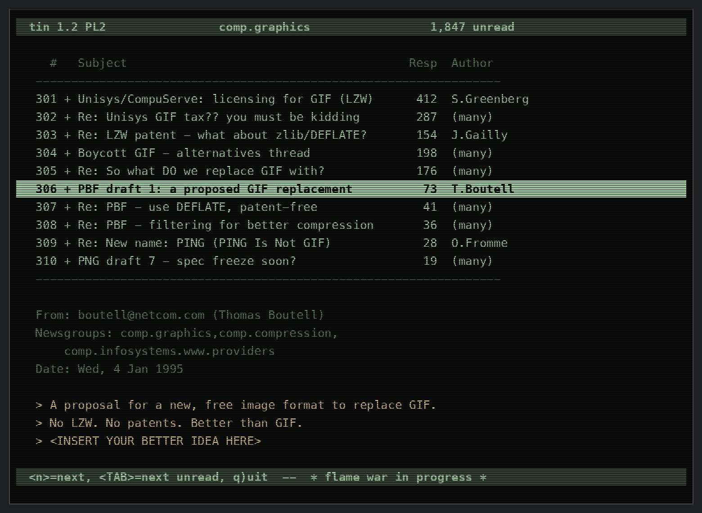Click the boutell@netcom.com From address
The width and height of the screenshot is (702, 513).
[x=141, y=315]
